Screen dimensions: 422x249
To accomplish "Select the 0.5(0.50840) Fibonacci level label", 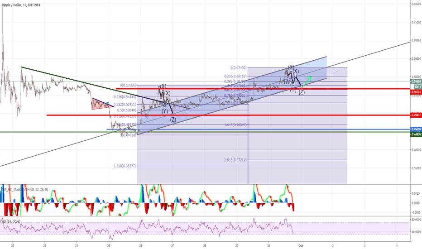I will (x=127, y=110).
